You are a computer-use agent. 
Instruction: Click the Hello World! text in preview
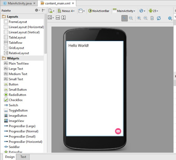[x=78, y=46]
